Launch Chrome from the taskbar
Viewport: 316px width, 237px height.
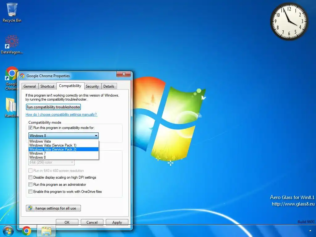coord(27,231)
